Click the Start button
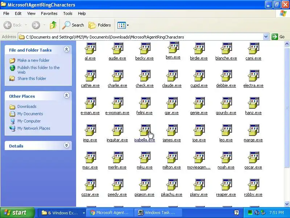Screen dimensions: 290x218 pyautogui.click(x=17, y=213)
